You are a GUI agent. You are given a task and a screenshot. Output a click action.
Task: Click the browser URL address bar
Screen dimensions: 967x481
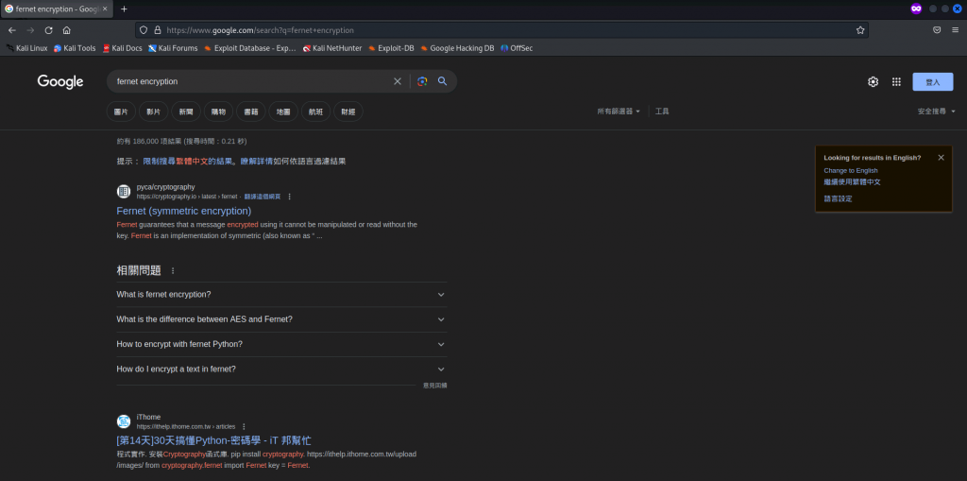(x=502, y=29)
